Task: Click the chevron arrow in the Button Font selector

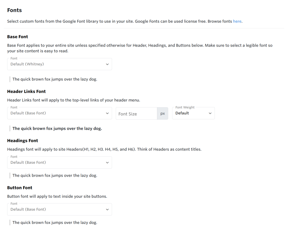Action: pos(107,210)
